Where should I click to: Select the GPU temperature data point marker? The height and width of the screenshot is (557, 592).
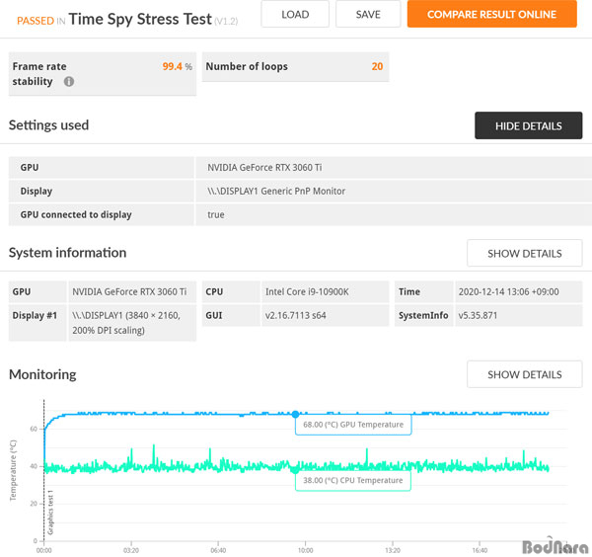295,414
